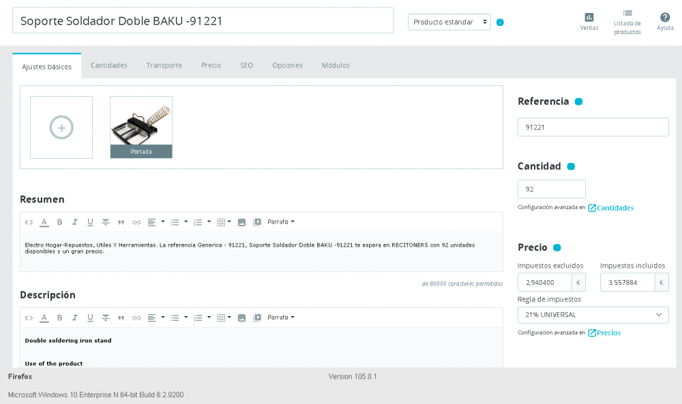The image size is (682, 404).
Task: Select the Portada product image thumbnail
Action: tap(141, 127)
